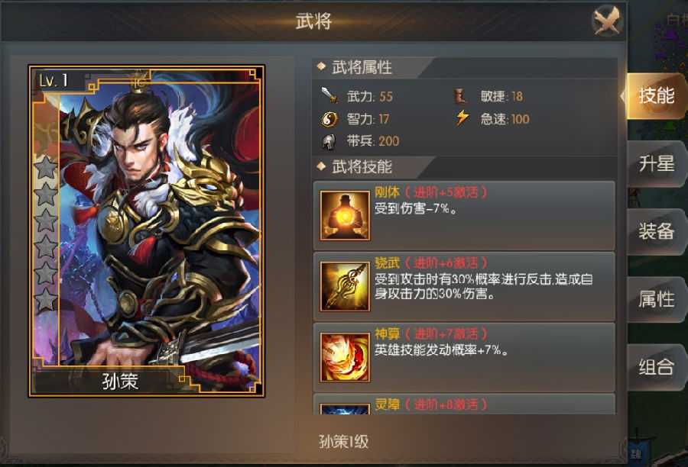
Task: Click the boot icon beside 敏捷
Action: (x=461, y=95)
